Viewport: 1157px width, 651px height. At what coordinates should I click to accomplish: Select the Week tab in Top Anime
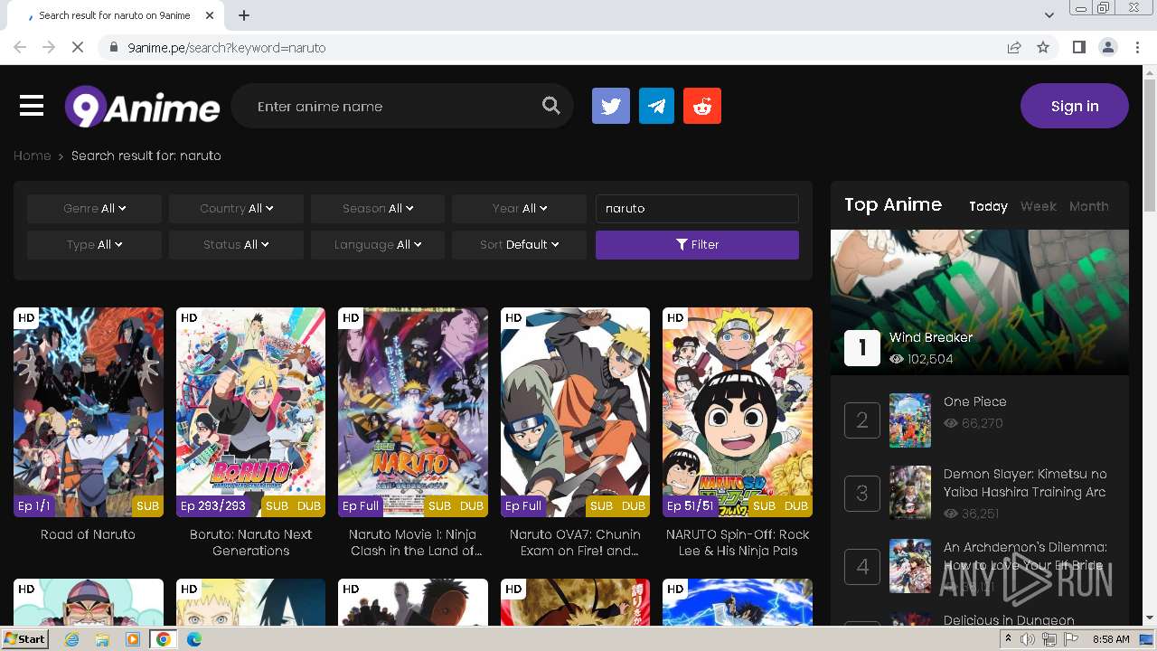point(1038,206)
